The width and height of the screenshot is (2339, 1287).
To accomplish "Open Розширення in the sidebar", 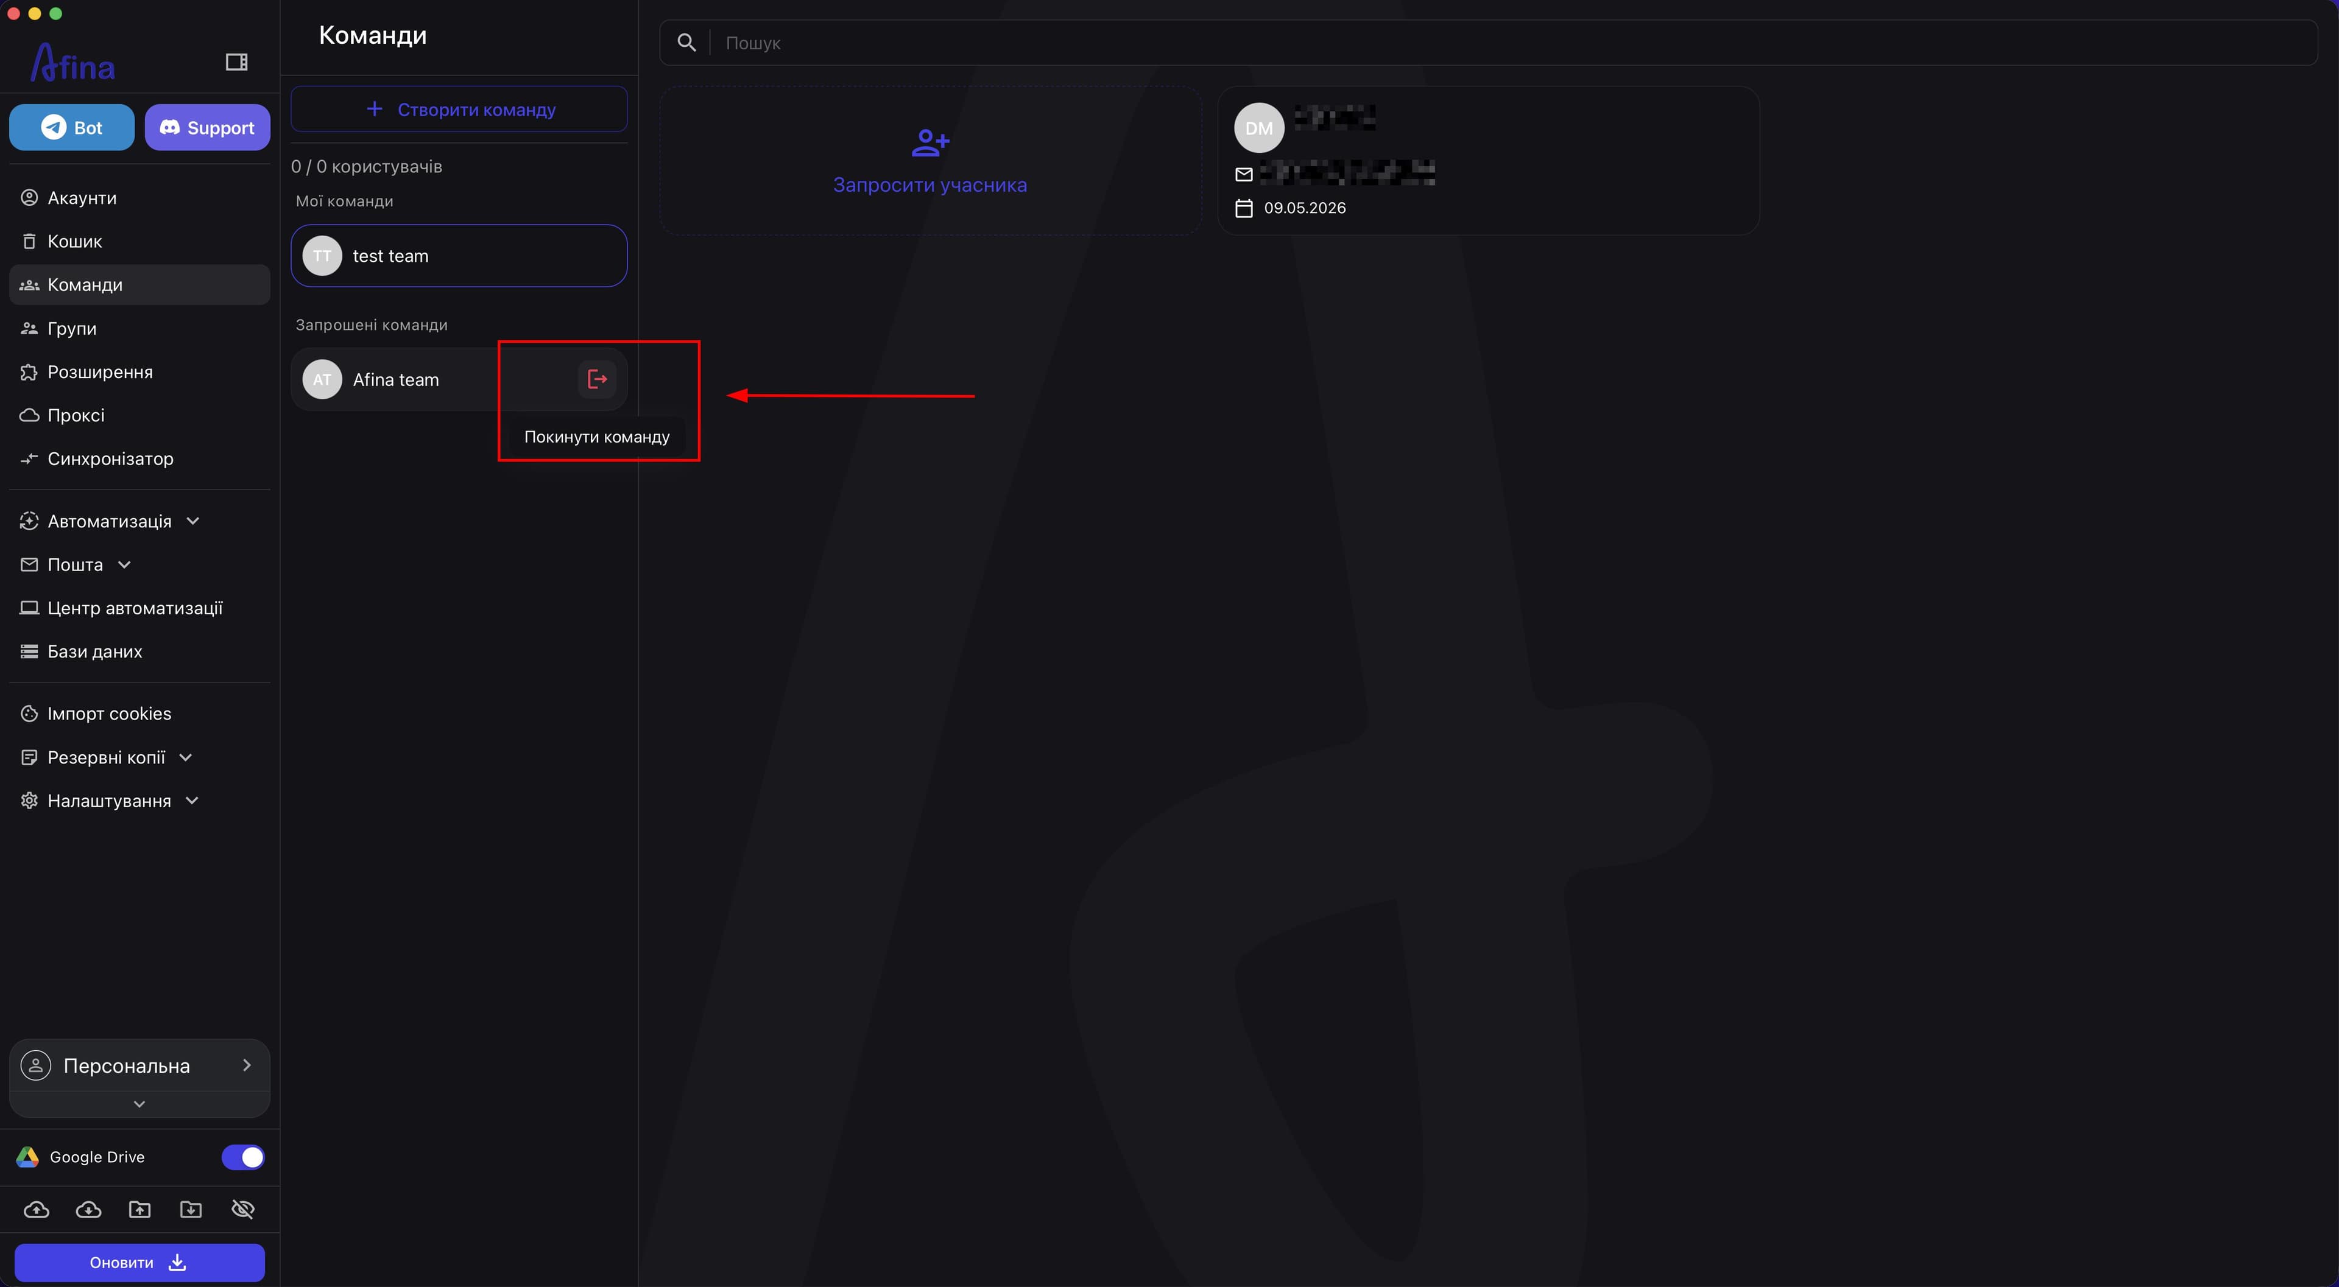I will coord(140,372).
